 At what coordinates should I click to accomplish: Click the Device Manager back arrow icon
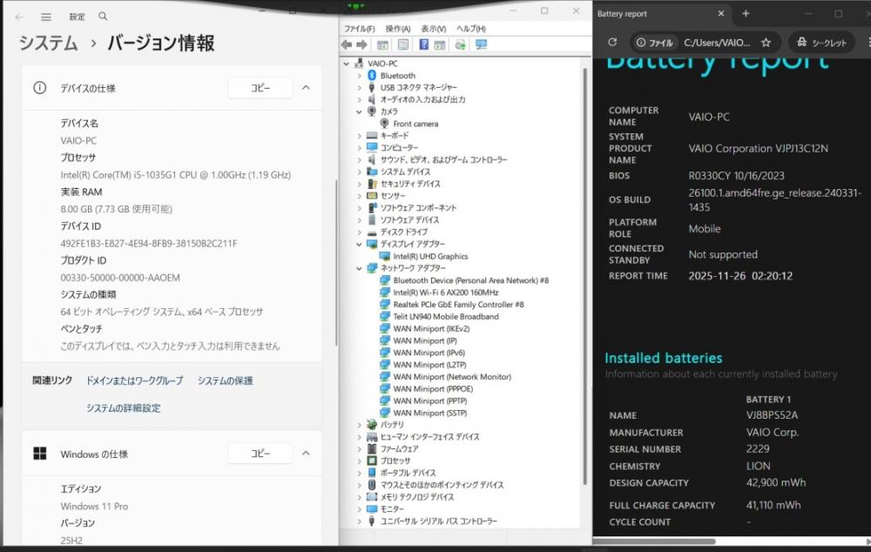[x=347, y=44]
